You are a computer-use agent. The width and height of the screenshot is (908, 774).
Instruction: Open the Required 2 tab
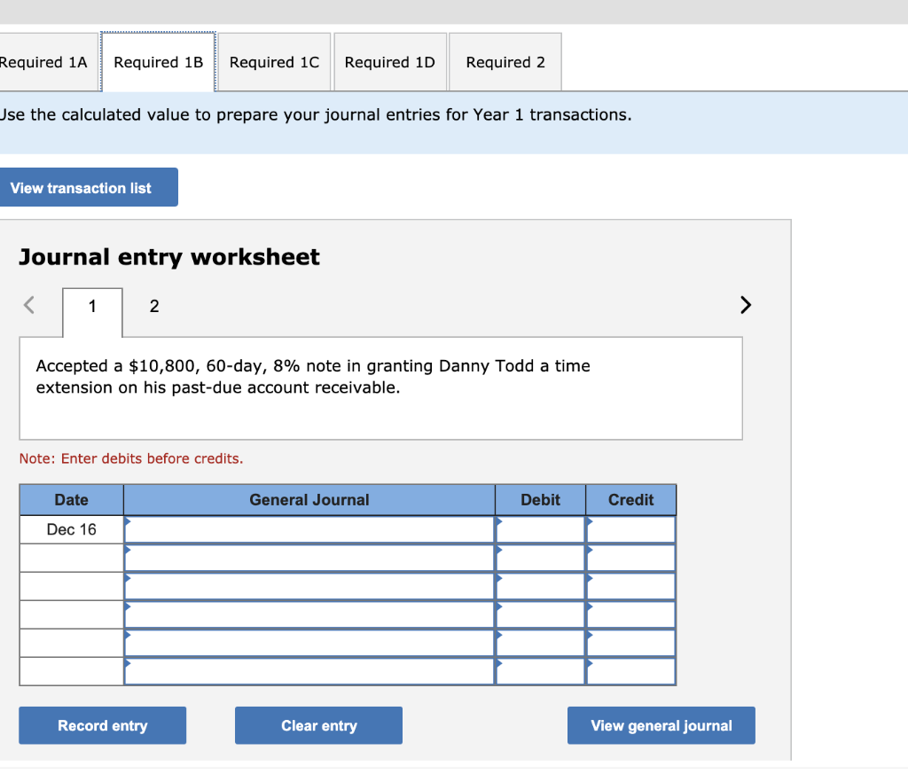click(x=505, y=61)
